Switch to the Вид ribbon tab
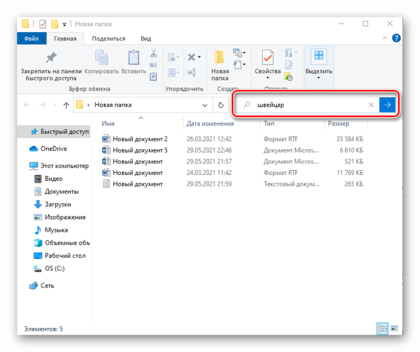The image size is (420, 352). coord(145,38)
